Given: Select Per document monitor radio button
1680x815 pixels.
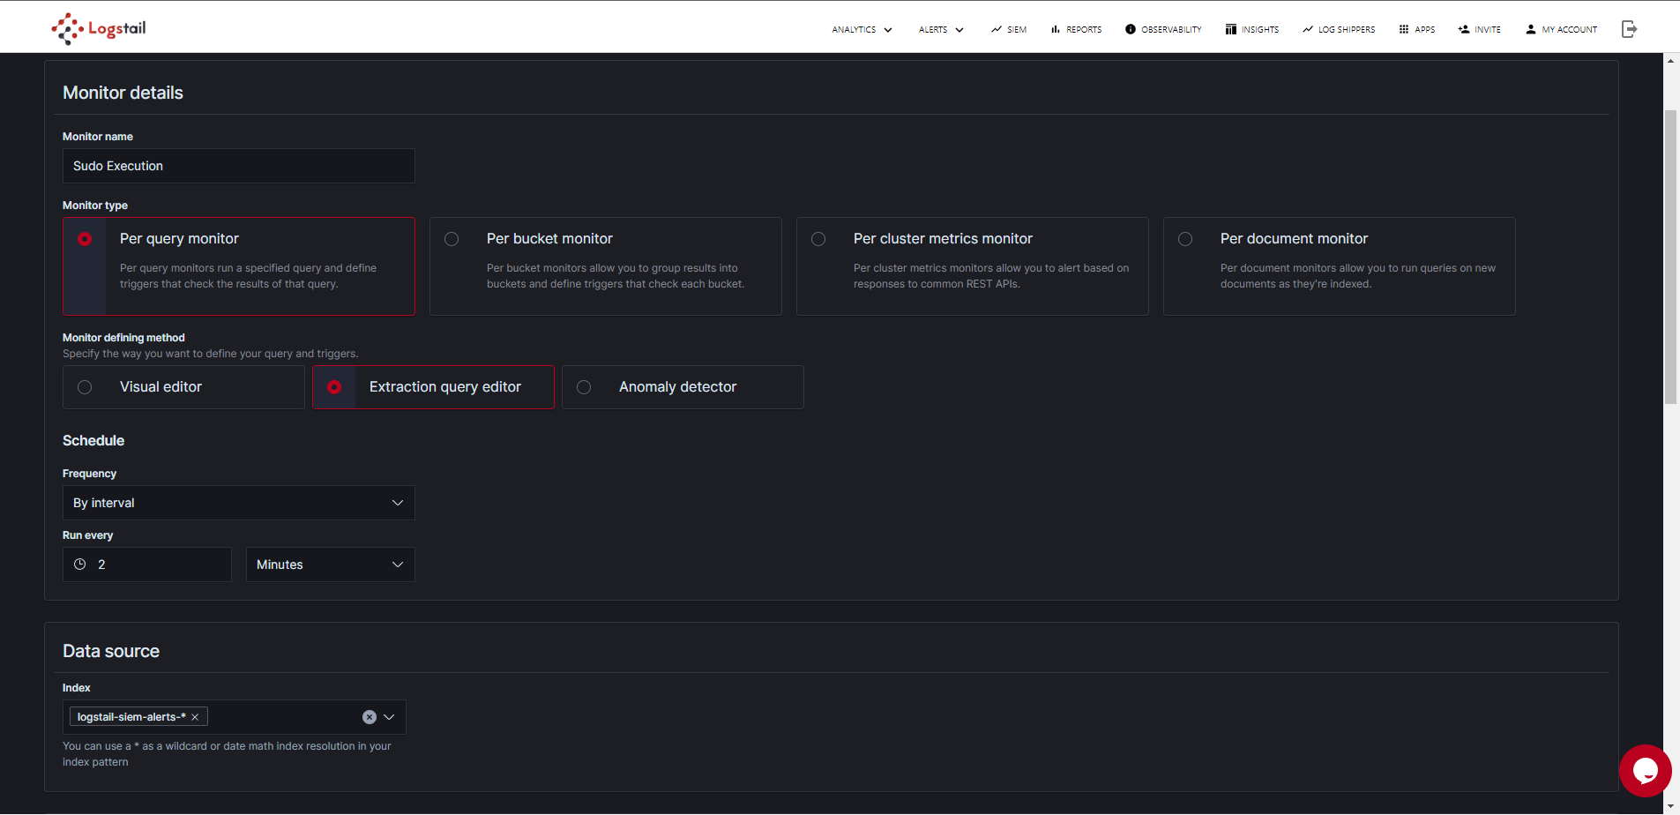Looking at the screenshot, I should [x=1185, y=239].
